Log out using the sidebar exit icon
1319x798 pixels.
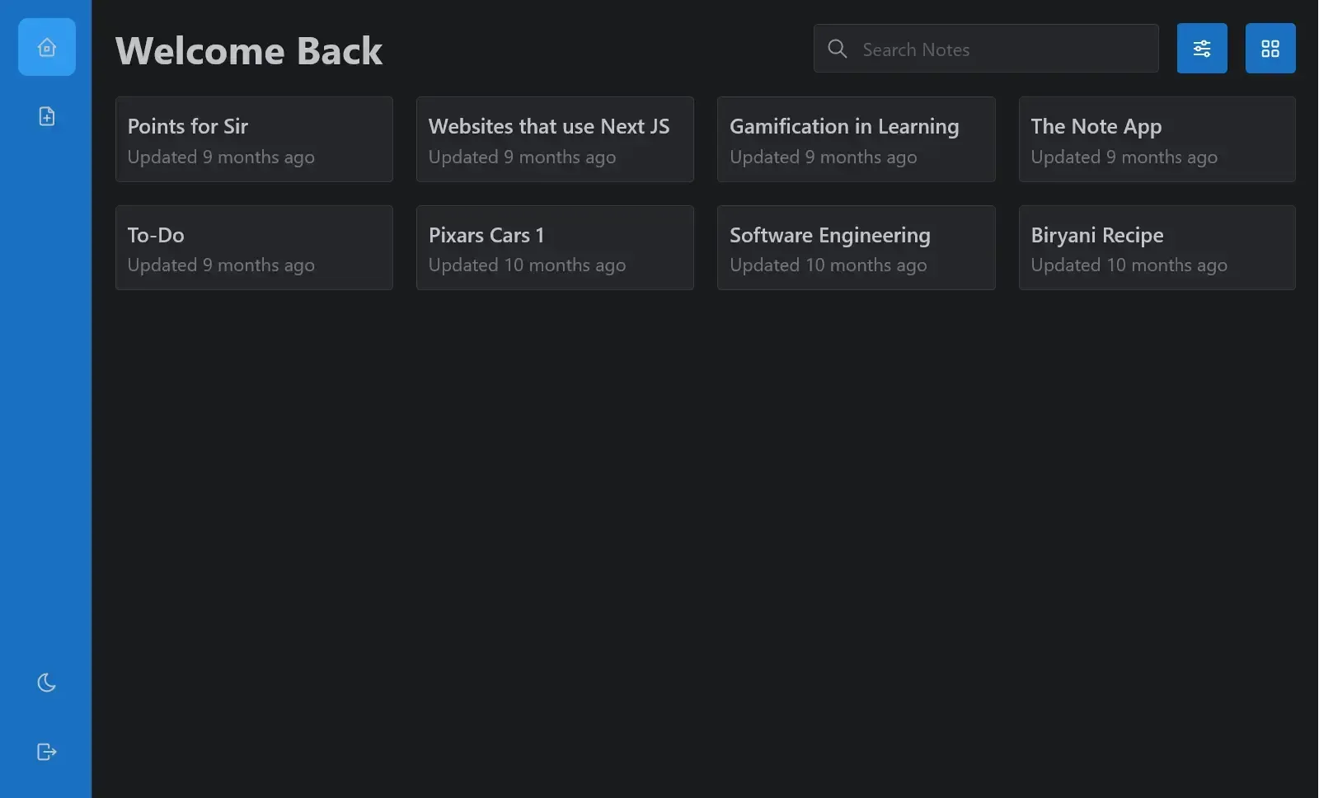[x=47, y=752]
